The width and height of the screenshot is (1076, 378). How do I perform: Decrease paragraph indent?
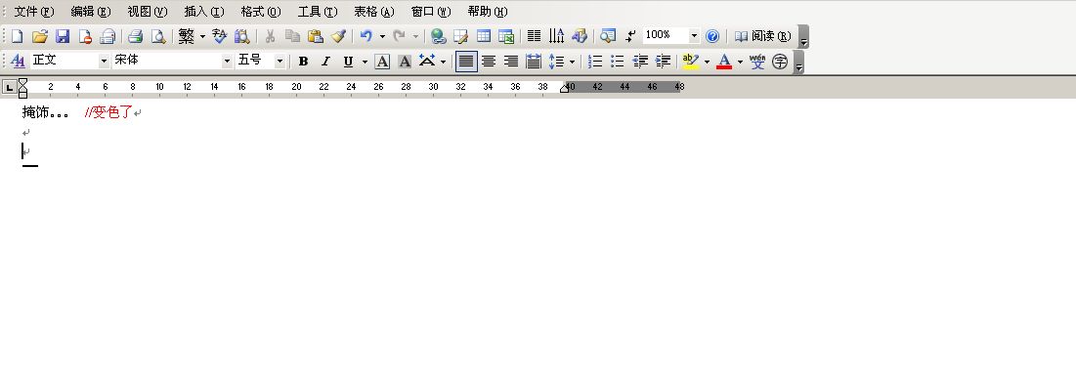(x=640, y=62)
